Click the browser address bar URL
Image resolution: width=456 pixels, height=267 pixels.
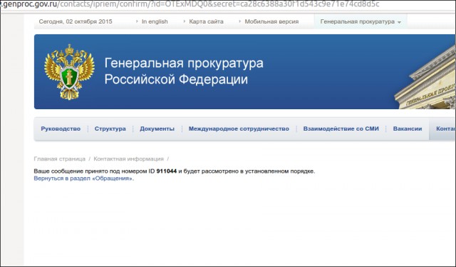(190, 4)
